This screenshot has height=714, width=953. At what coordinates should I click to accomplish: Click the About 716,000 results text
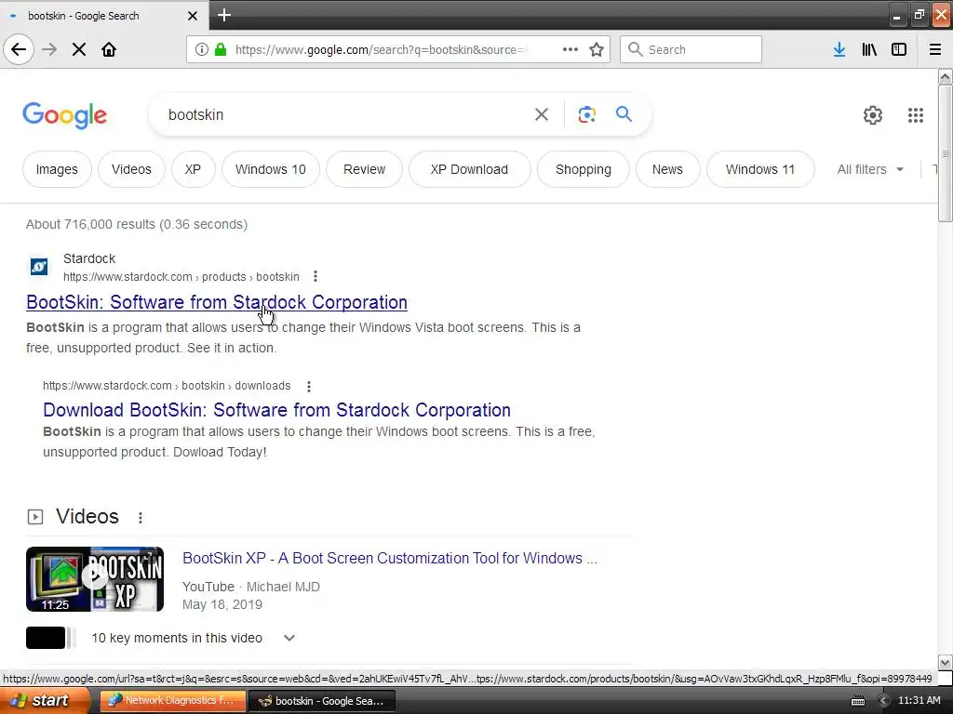tap(137, 224)
